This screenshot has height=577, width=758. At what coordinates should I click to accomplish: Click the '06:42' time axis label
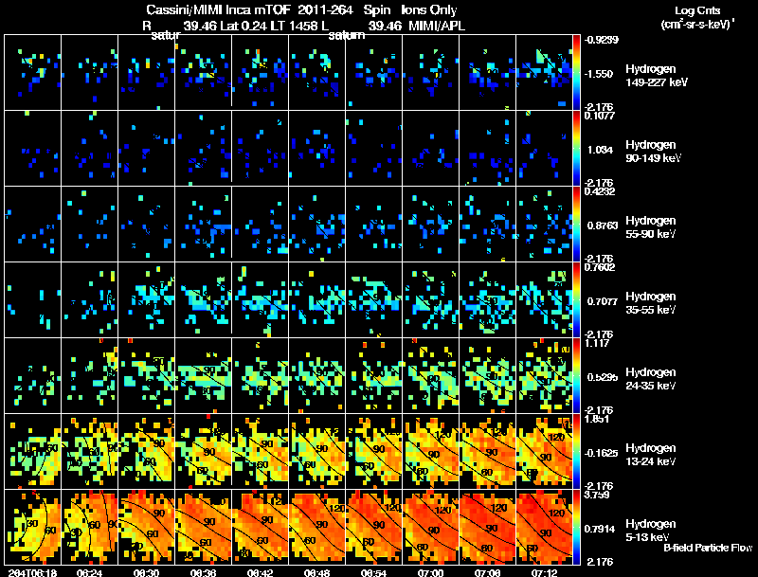click(260, 572)
